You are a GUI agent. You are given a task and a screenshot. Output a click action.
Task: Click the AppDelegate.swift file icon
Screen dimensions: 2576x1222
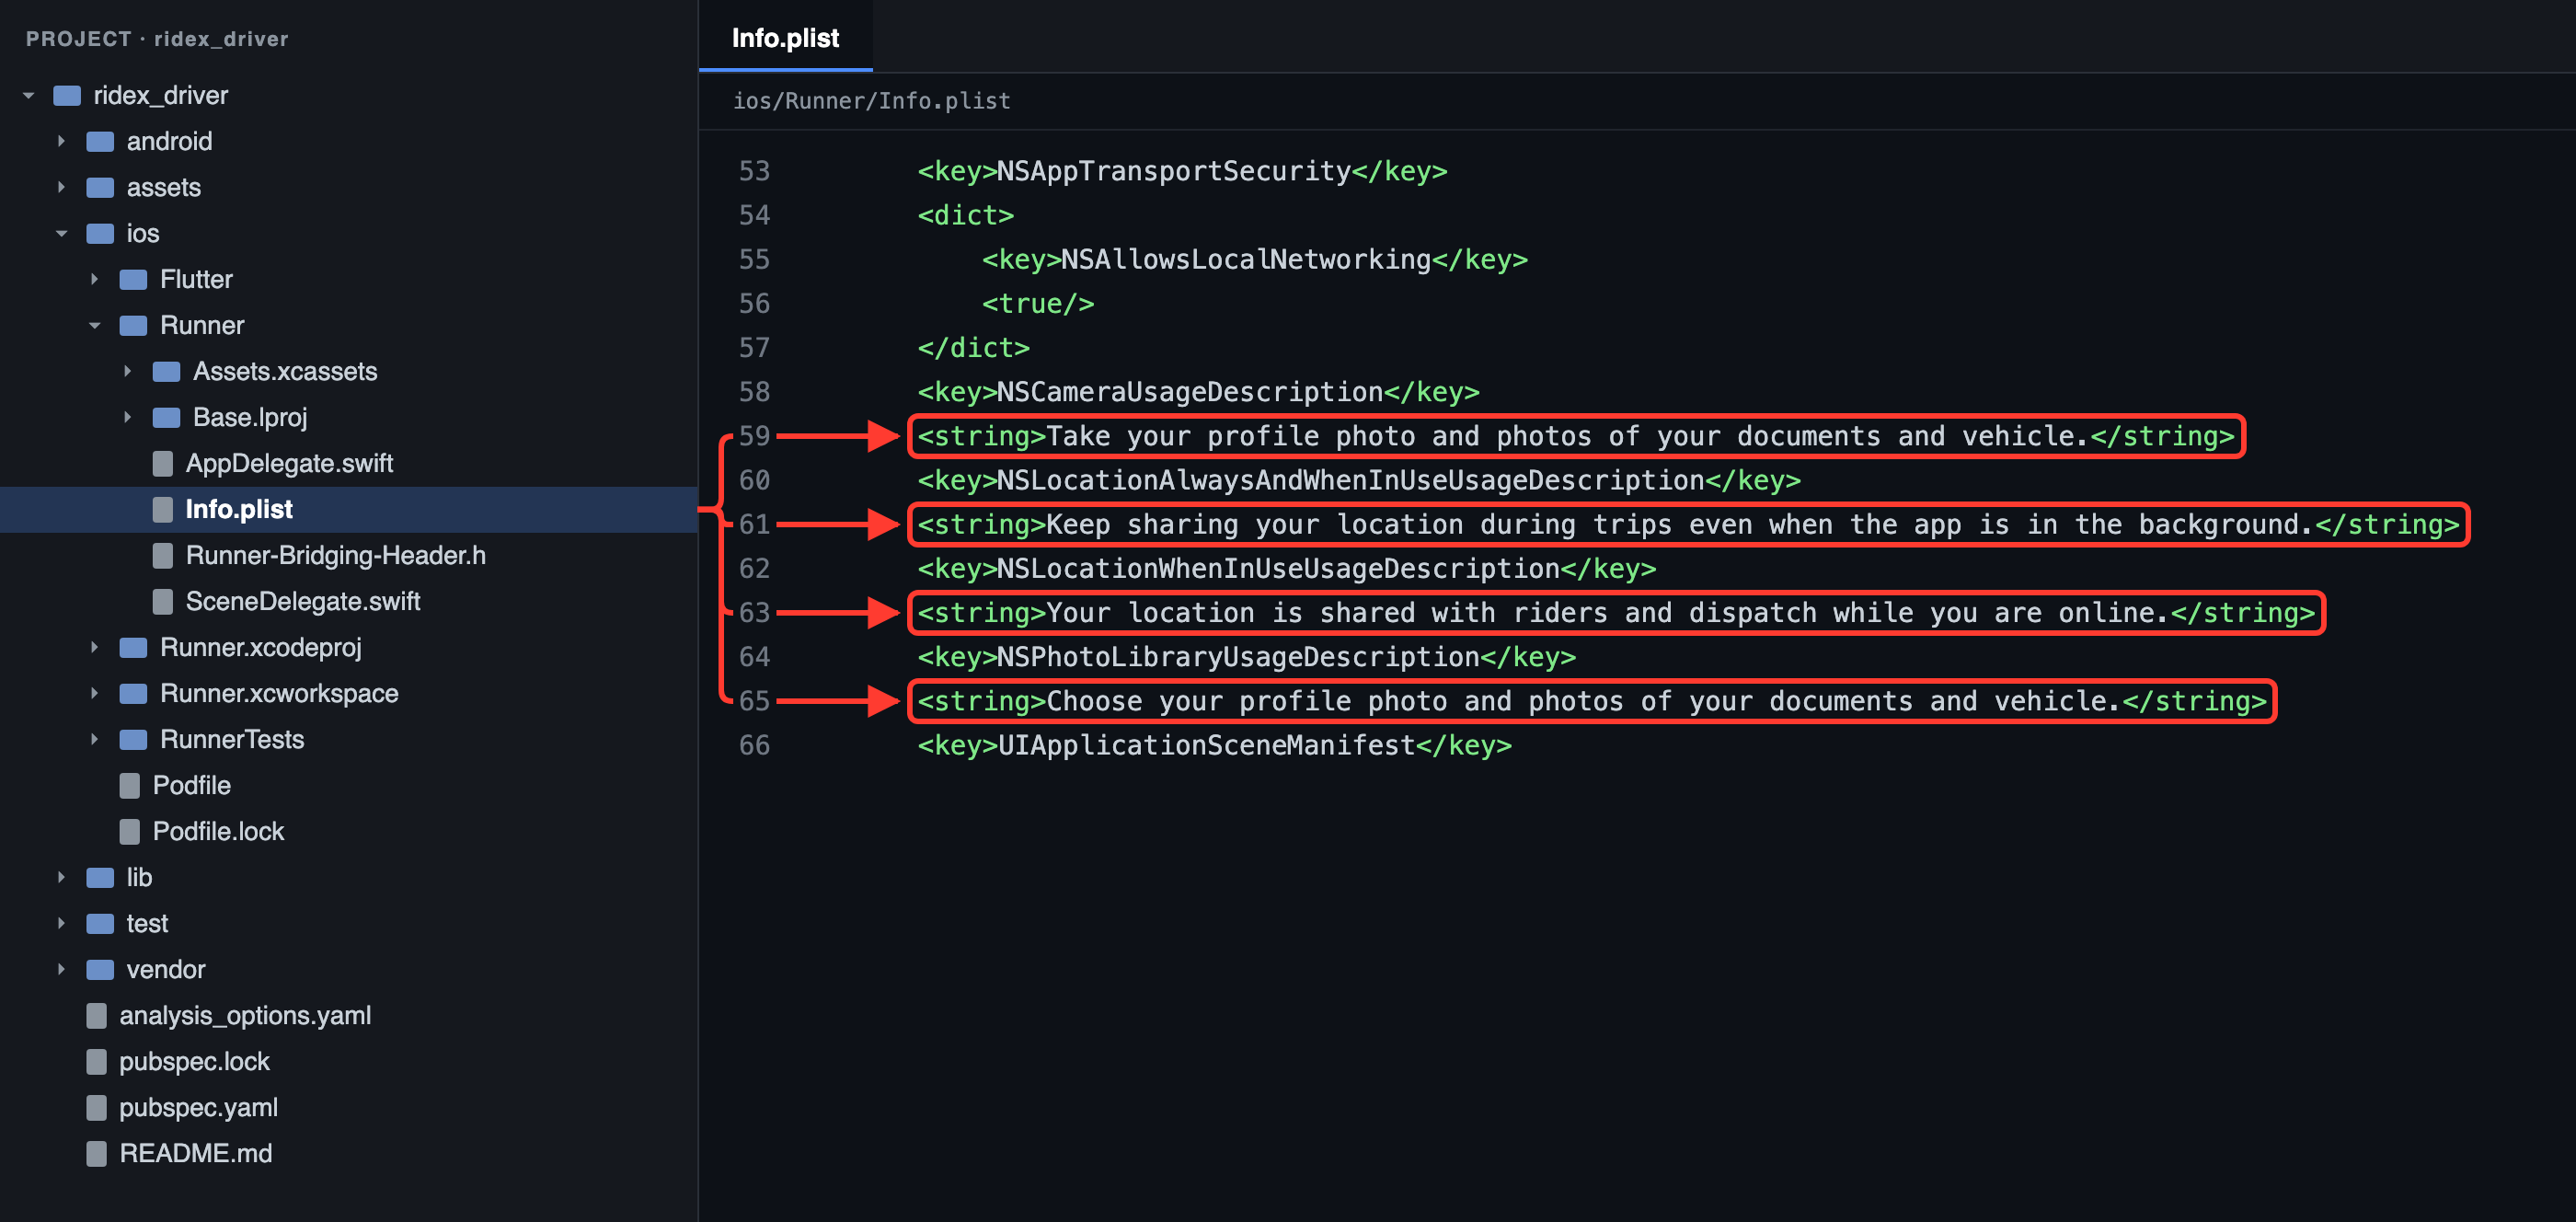(x=163, y=464)
